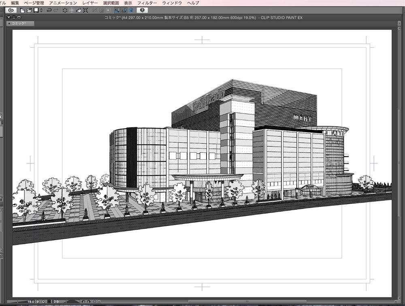Minimize the コミック canvas window
The width and height of the screenshot is (405, 306).
14,17
